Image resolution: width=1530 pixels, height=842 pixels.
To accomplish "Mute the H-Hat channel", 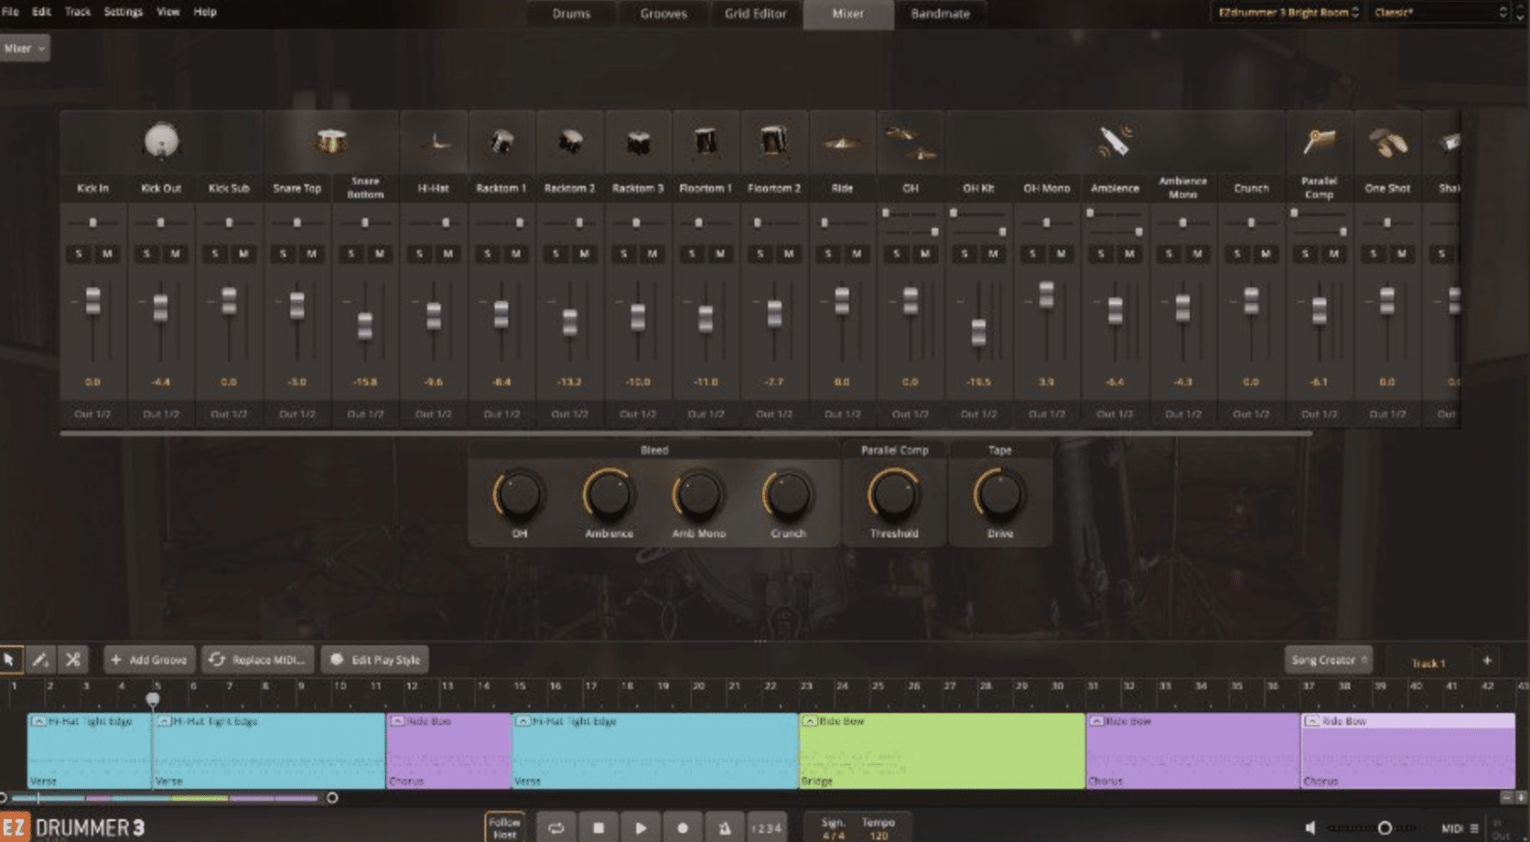I will 447,254.
